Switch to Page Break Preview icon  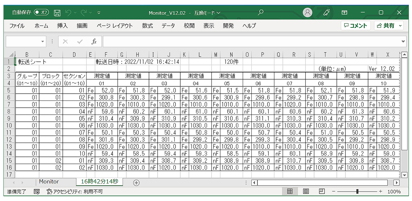pos(322,191)
